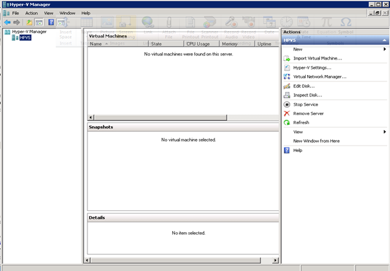Click the Virtual Machines list horizontal scrollbar thumb
This screenshot has width=390, height=271.
tap(161, 117)
